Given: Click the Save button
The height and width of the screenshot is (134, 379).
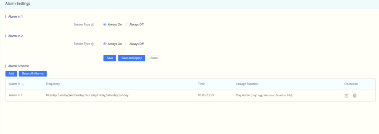Looking at the screenshot, I should click(110, 58).
